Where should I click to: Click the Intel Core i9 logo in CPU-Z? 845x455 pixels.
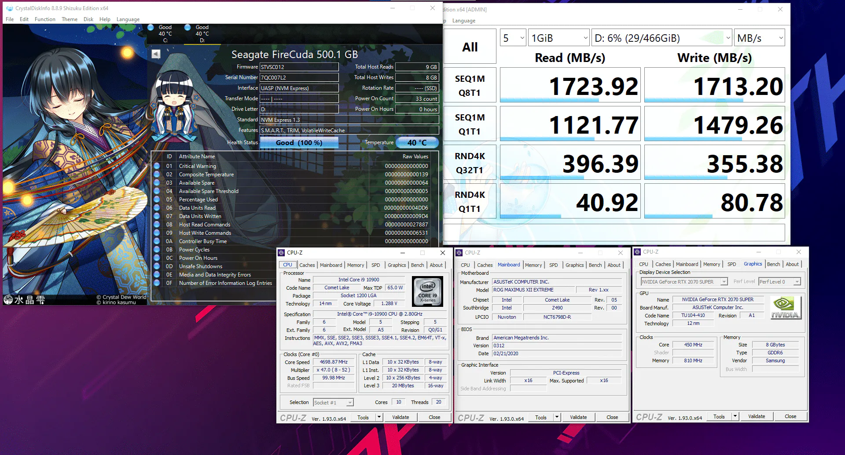coord(427,291)
